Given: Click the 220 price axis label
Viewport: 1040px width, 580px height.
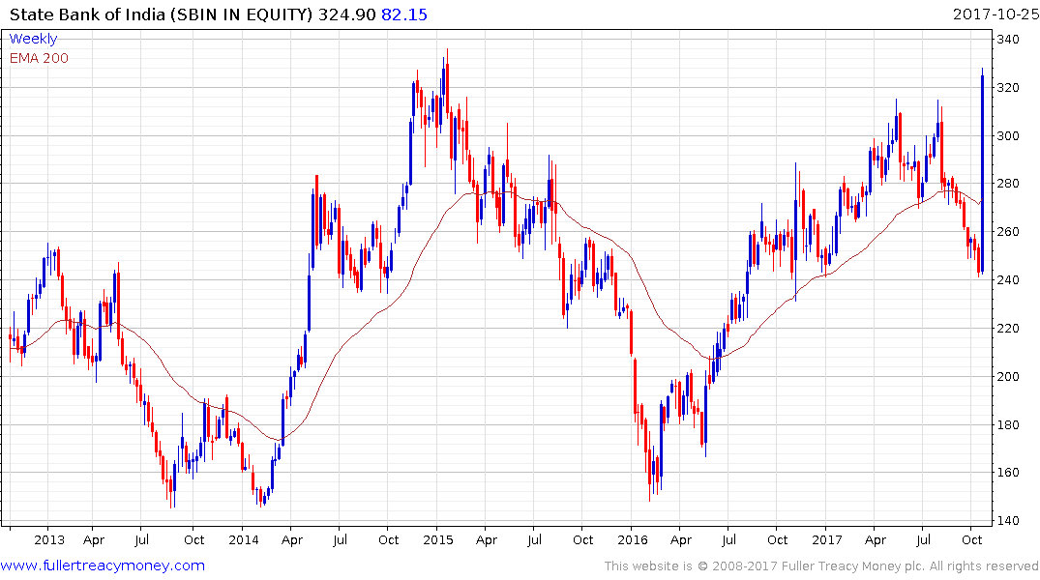Looking at the screenshot, I should coord(1008,328).
